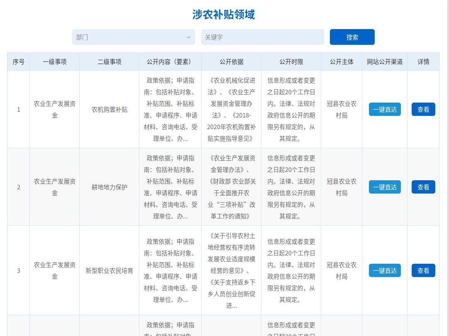Click the 一级事项 column header

(x=55, y=61)
